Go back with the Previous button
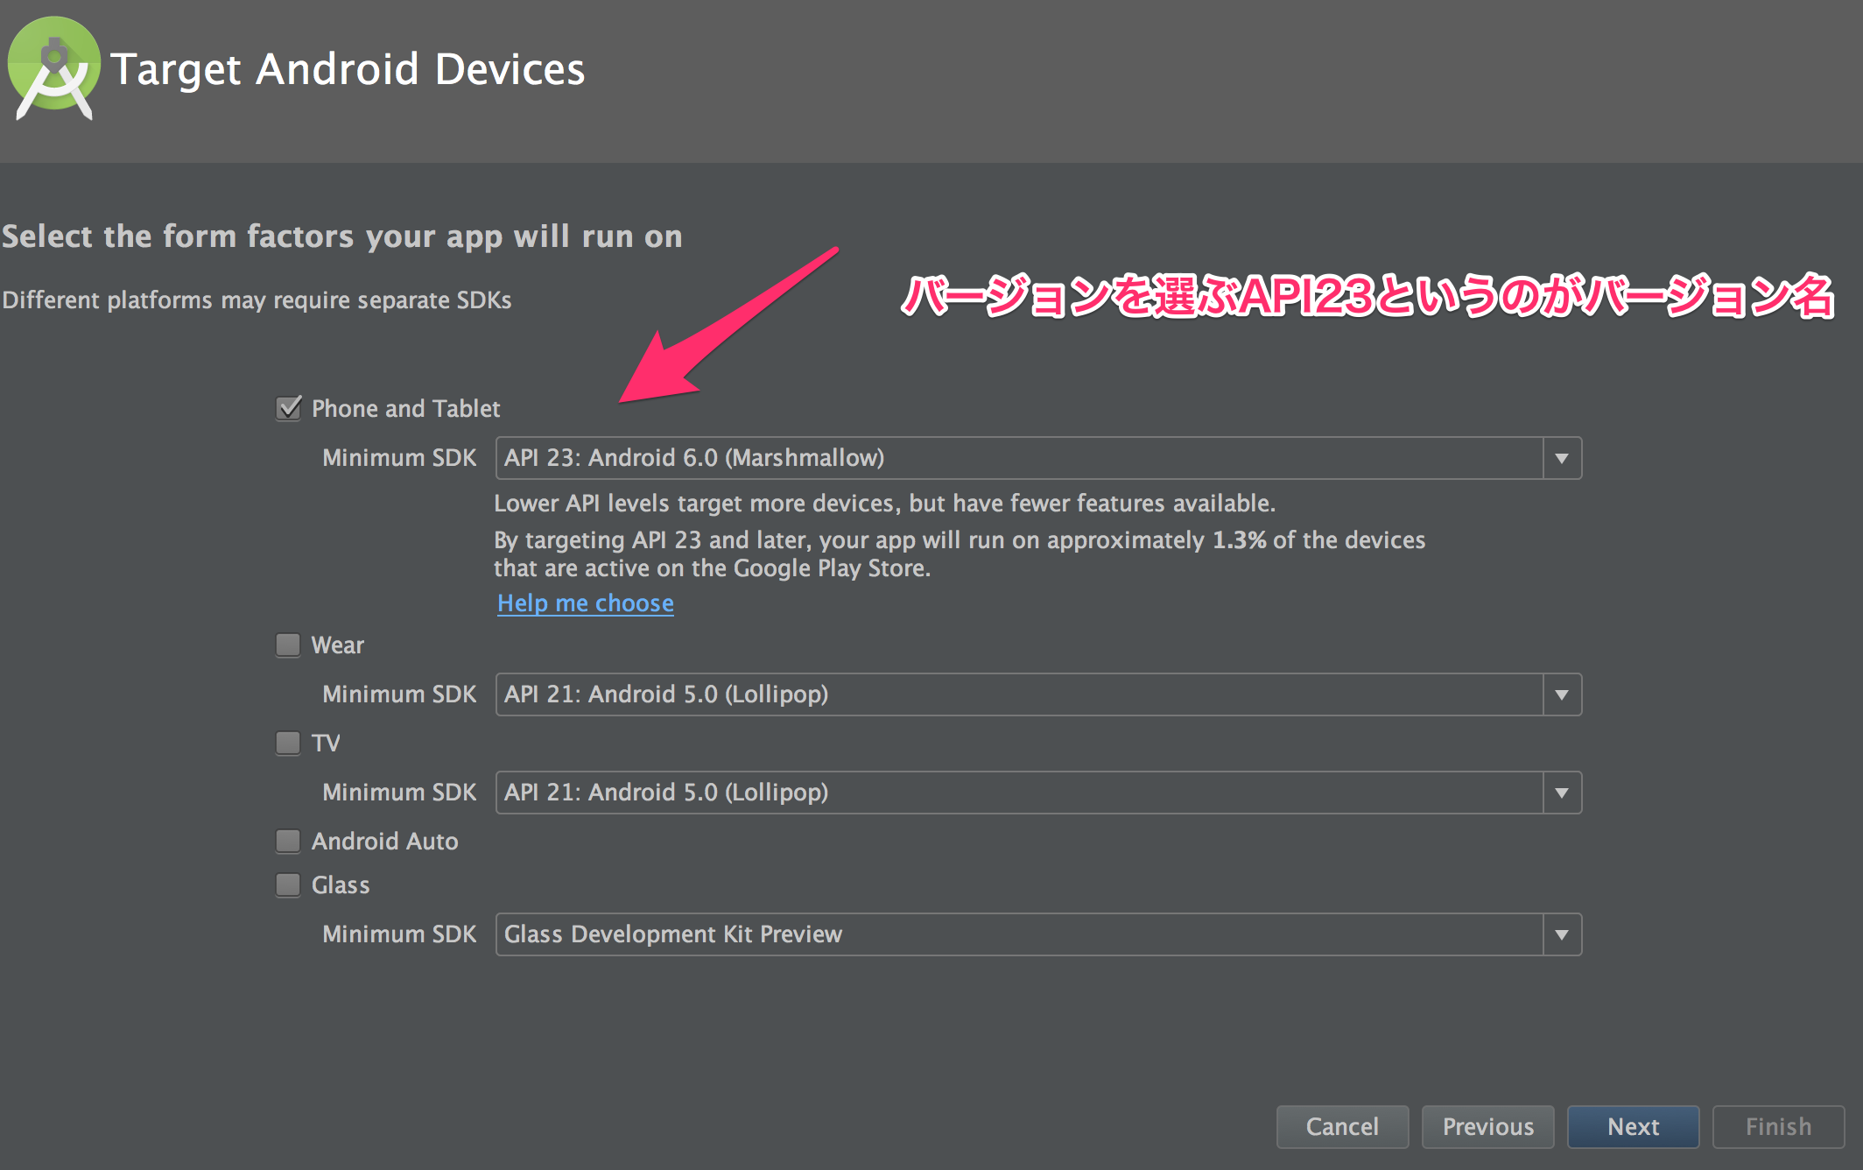1863x1170 pixels. coord(1488,1126)
